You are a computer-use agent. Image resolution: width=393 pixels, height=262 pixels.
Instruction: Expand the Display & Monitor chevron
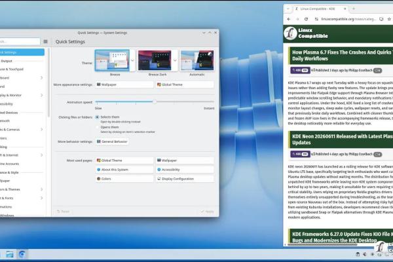point(42,95)
